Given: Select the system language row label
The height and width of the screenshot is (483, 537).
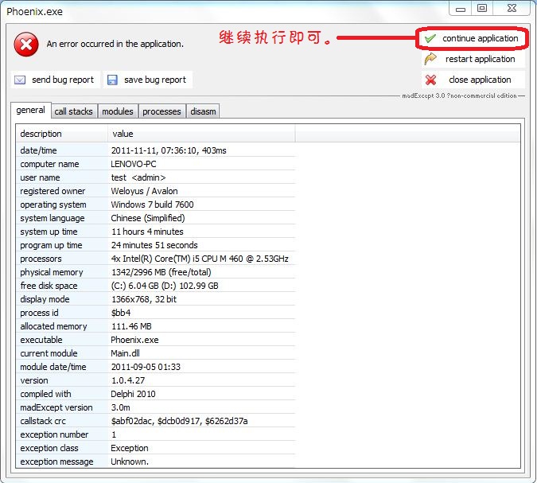Looking at the screenshot, I should pos(52,218).
